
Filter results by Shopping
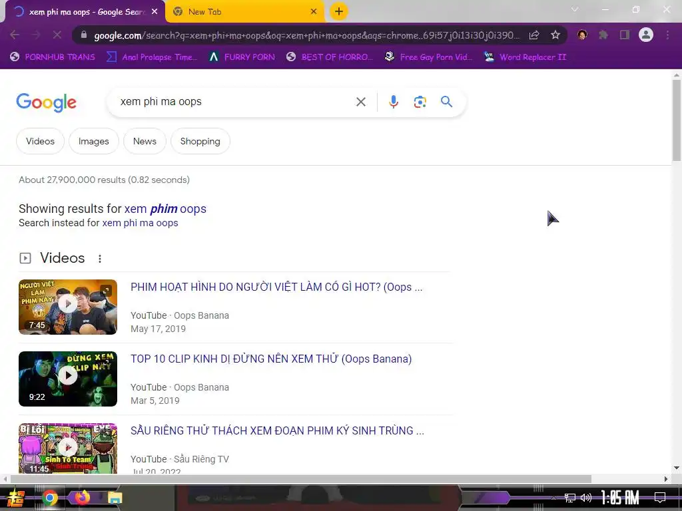point(200,141)
